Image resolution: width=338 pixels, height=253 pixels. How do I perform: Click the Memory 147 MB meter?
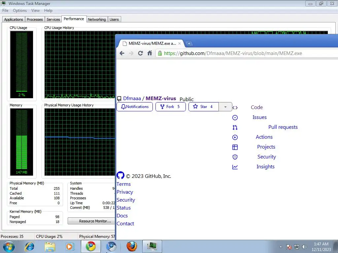point(21,142)
